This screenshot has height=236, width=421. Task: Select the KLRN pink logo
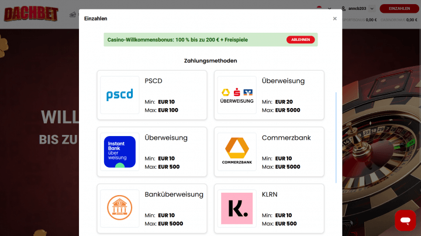(x=236, y=208)
